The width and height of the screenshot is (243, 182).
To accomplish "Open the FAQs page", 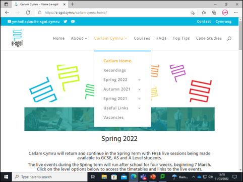I will click(x=161, y=38).
